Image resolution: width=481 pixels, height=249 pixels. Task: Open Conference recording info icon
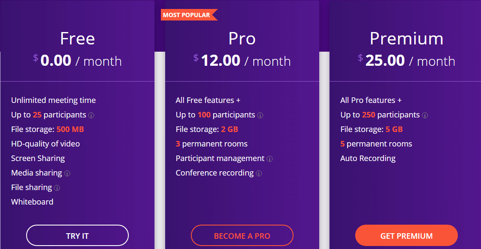point(259,174)
